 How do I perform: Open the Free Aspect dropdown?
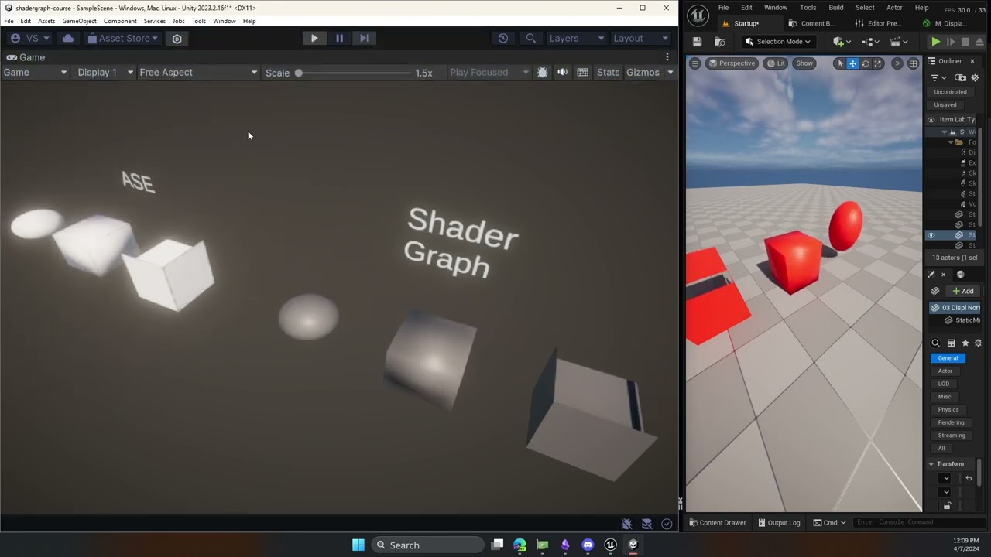pyautogui.click(x=198, y=72)
